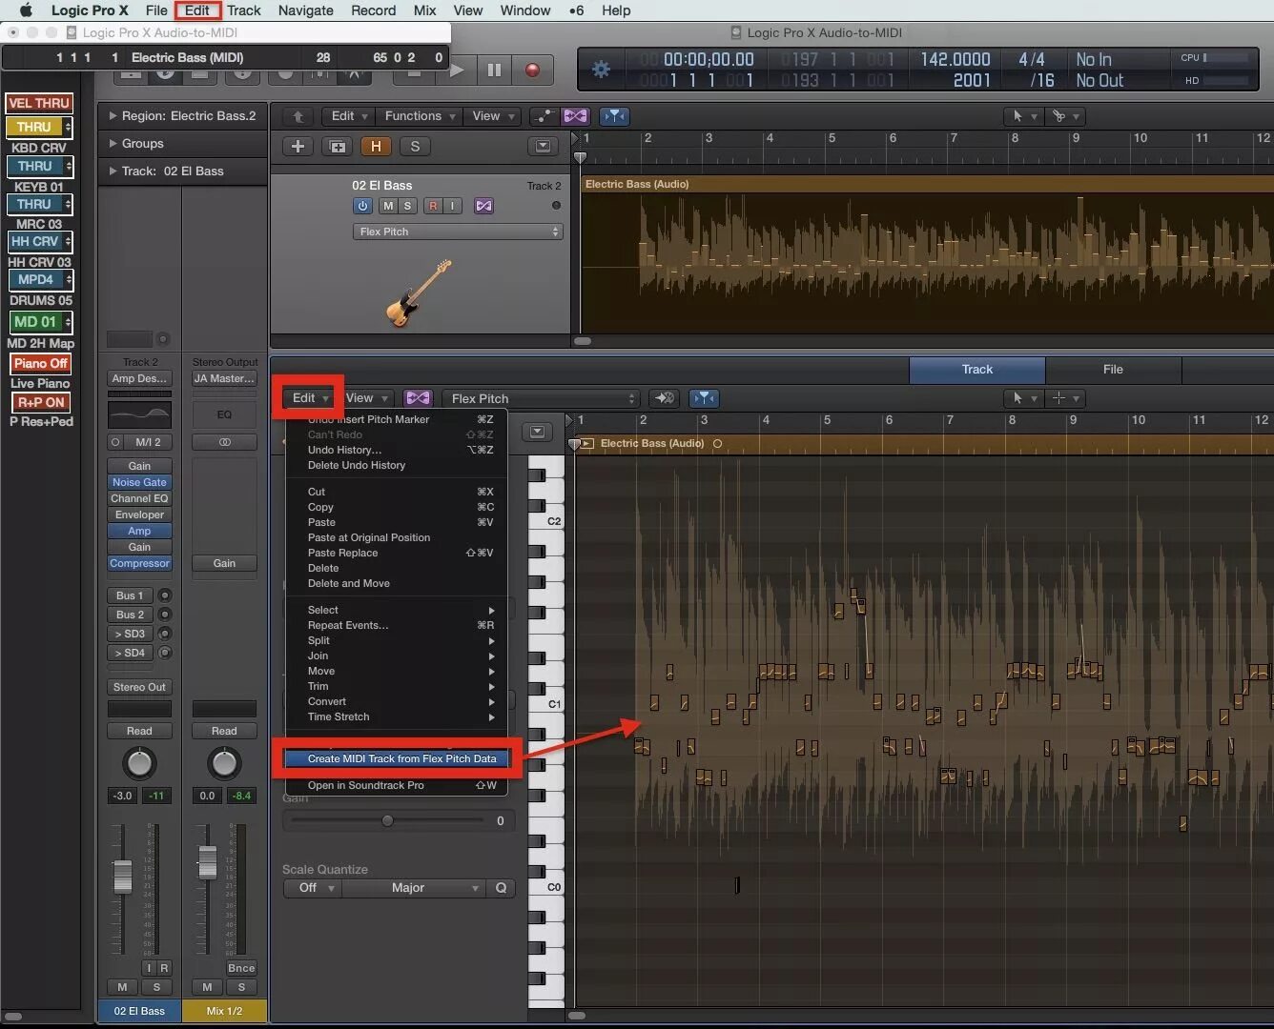
Task: Open the Navigate menu in menu bar
Action: [x=305, y=10]
